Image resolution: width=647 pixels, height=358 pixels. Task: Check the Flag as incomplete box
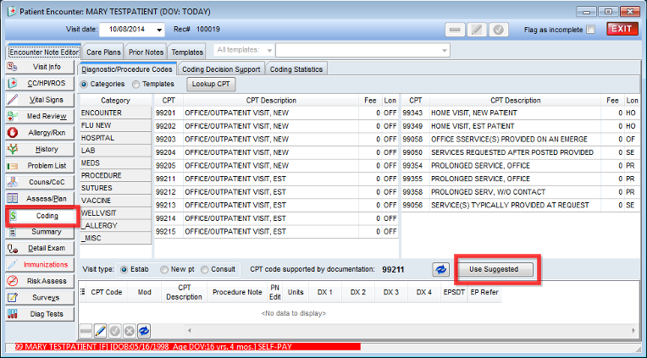[x=591, y=30]
